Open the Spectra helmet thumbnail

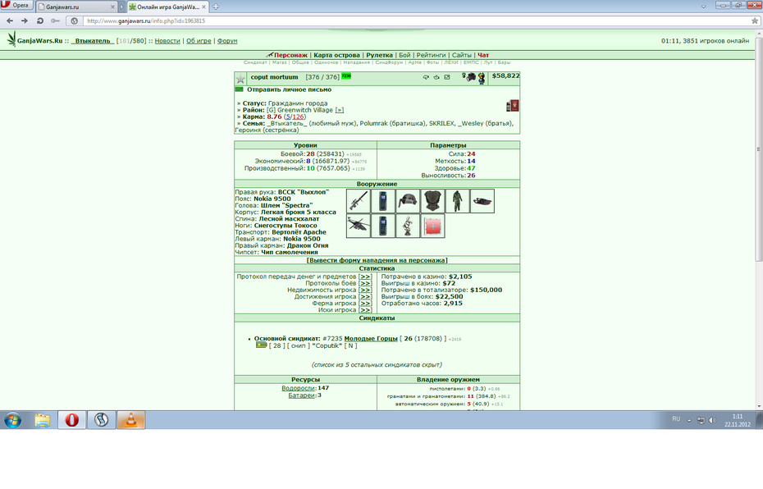(408, 201)
